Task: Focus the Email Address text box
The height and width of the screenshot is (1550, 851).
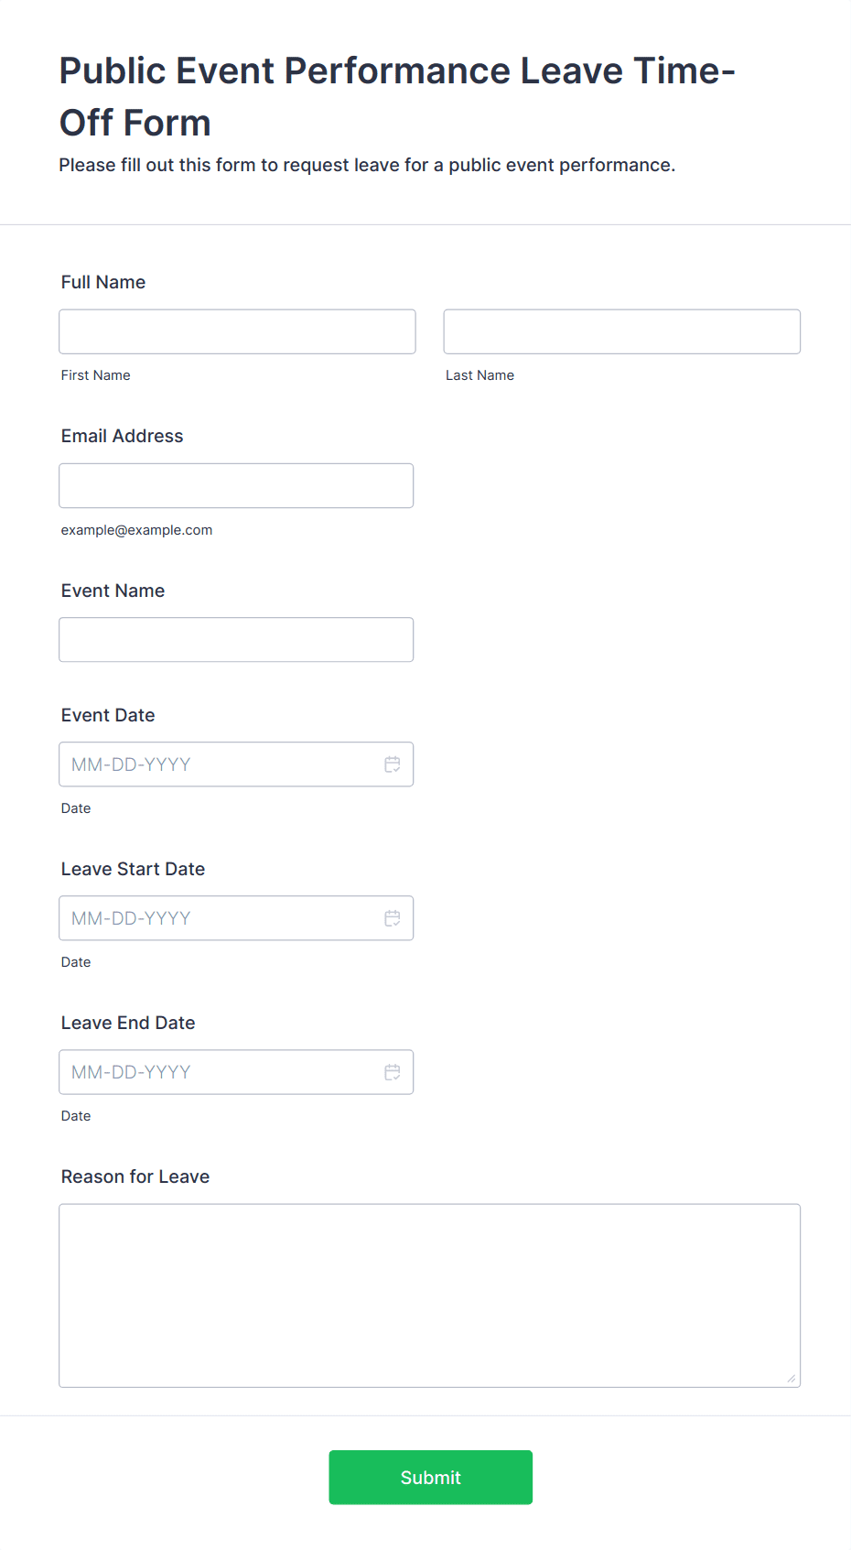Action: click(x=236, y=485)
